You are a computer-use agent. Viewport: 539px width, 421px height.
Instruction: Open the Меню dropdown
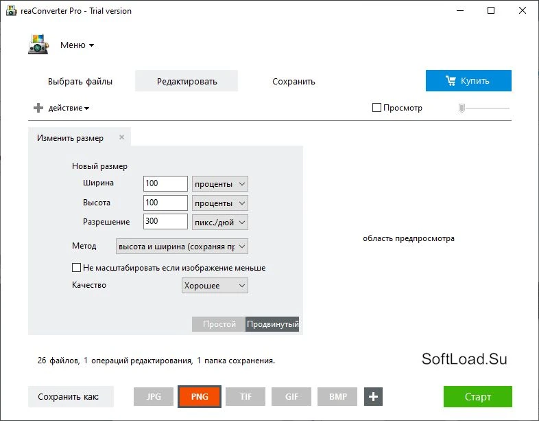pos(77,45)
